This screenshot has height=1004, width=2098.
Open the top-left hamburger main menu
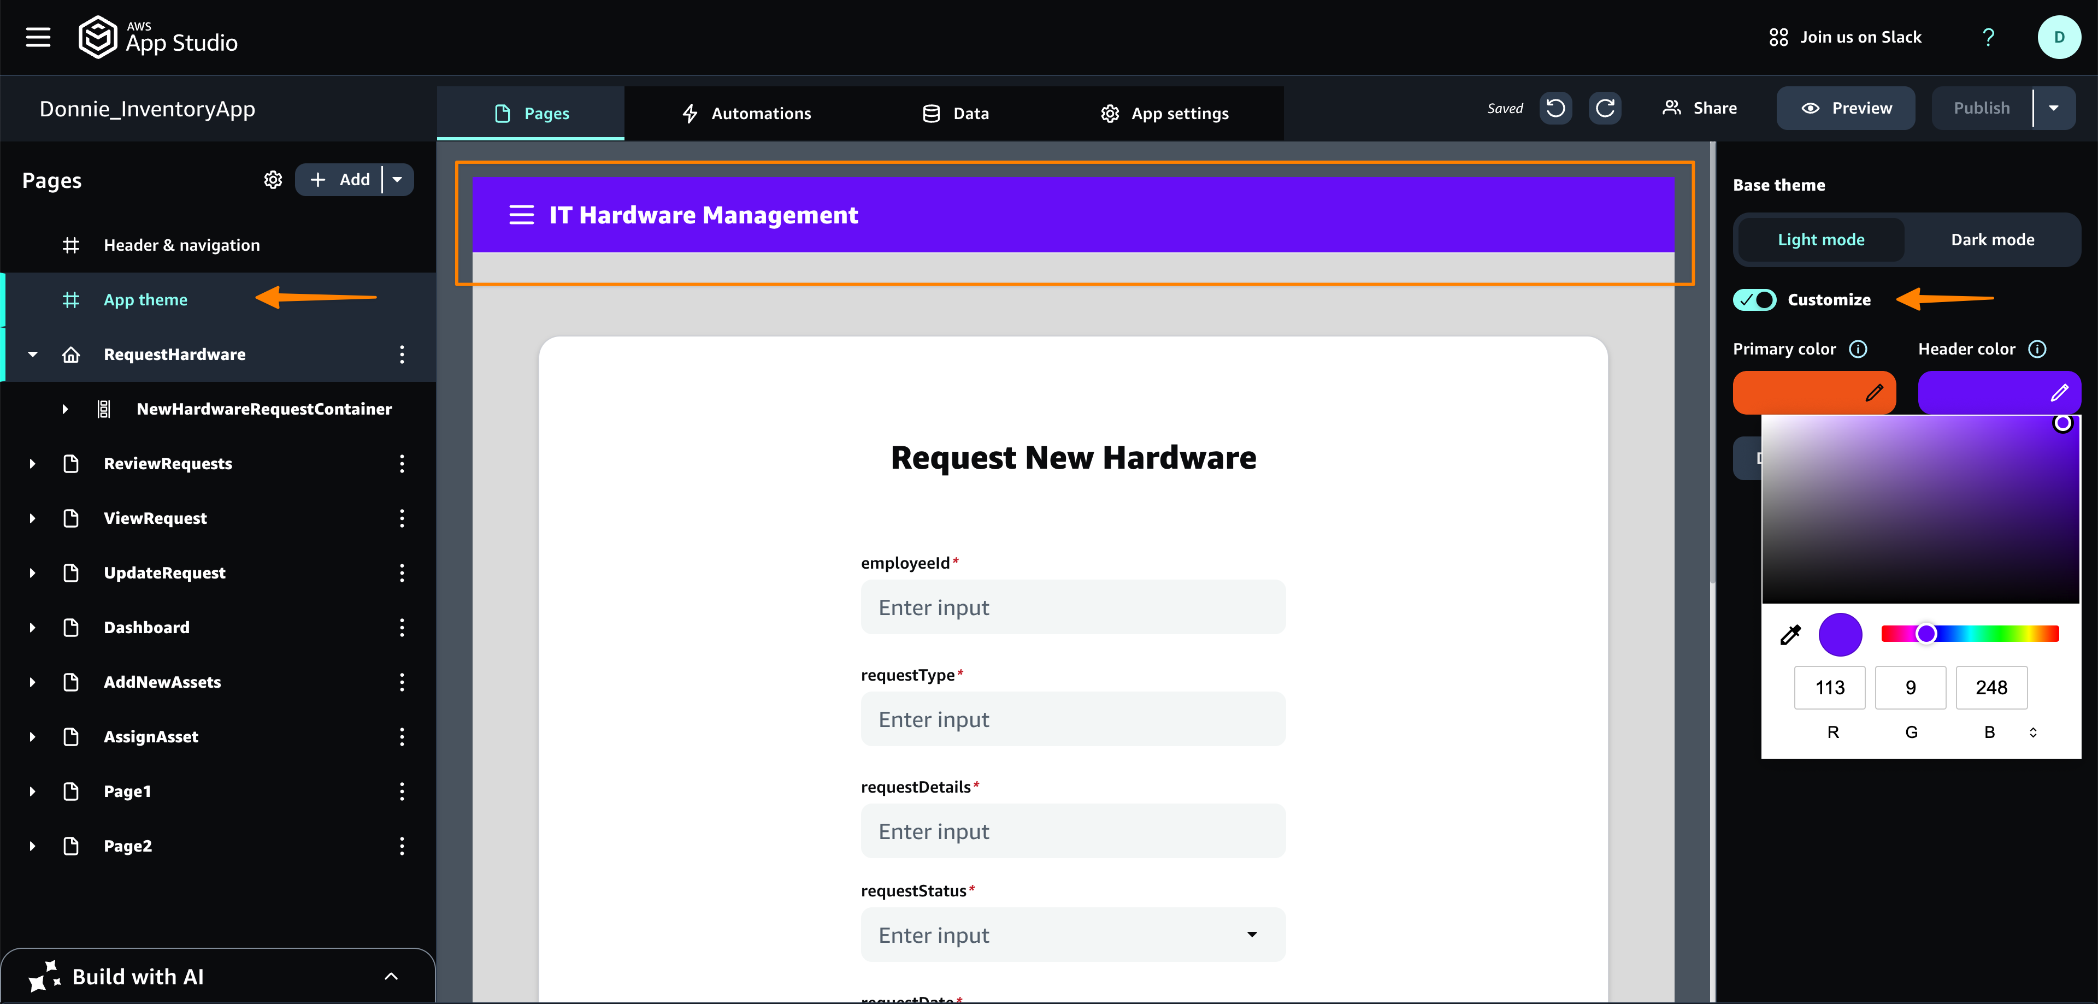[x=38, y=38]
